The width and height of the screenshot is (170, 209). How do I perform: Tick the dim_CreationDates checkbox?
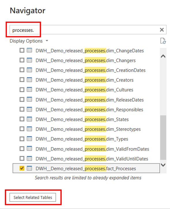coord(22,70)
